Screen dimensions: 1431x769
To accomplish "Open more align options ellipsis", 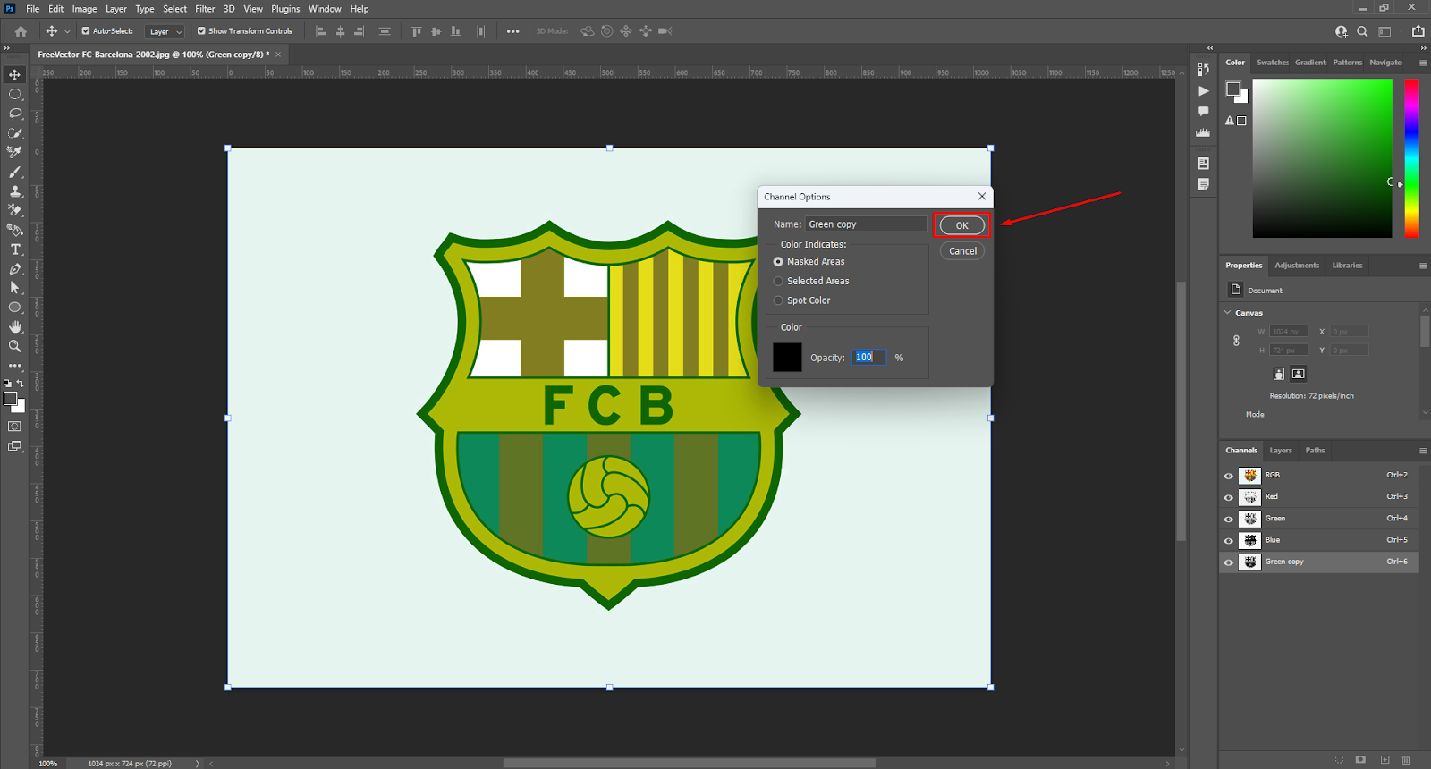I will 512,31.
